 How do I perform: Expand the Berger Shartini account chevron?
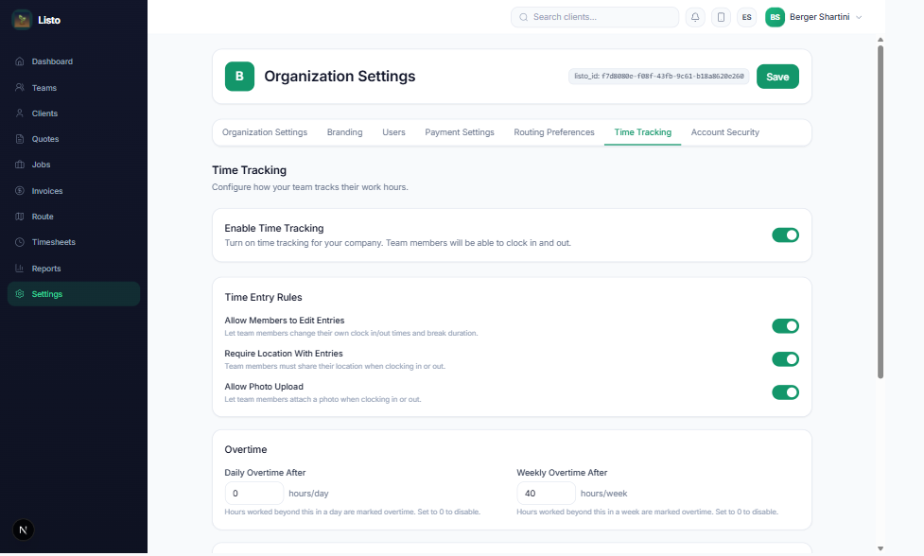(859, 17)
